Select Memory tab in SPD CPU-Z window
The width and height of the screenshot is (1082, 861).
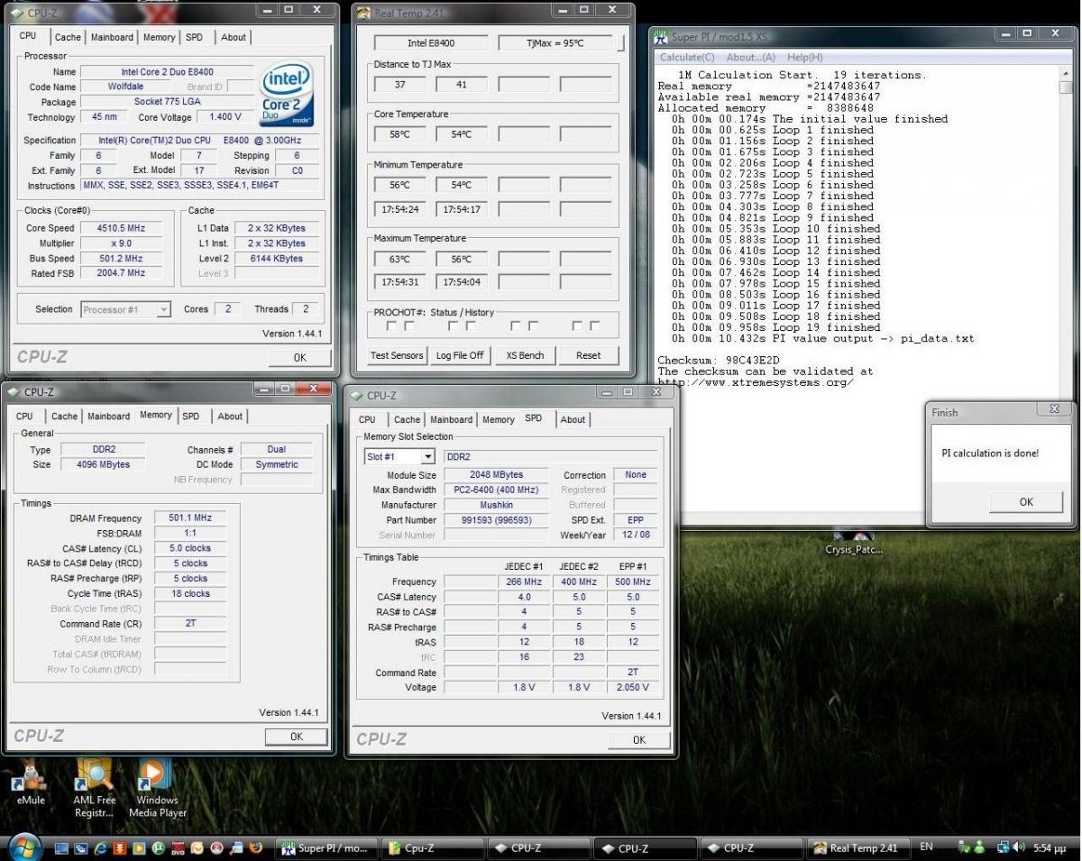[498, 419]
